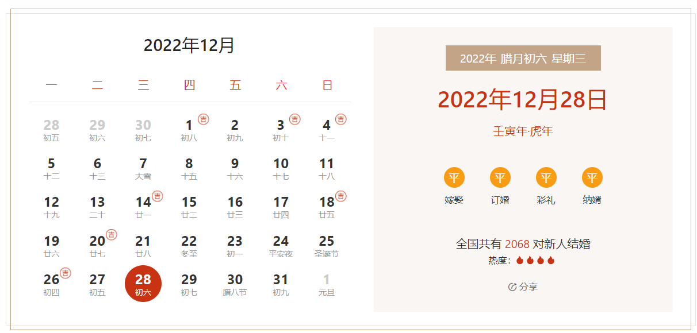Select December 12 十九

51,207
